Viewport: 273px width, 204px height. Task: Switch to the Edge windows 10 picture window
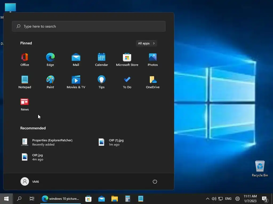pos(61,199)
